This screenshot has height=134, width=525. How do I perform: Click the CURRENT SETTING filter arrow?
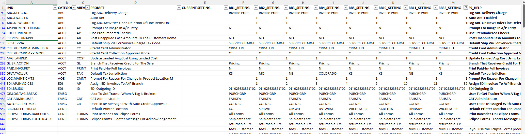[226, 8]
